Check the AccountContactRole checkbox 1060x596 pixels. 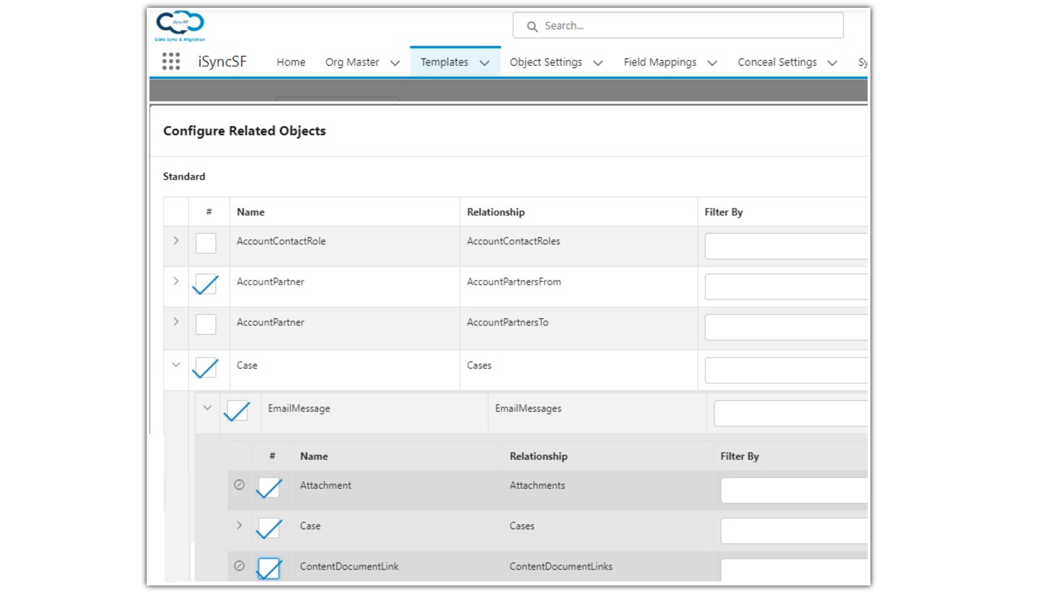(x=206, y=243)
